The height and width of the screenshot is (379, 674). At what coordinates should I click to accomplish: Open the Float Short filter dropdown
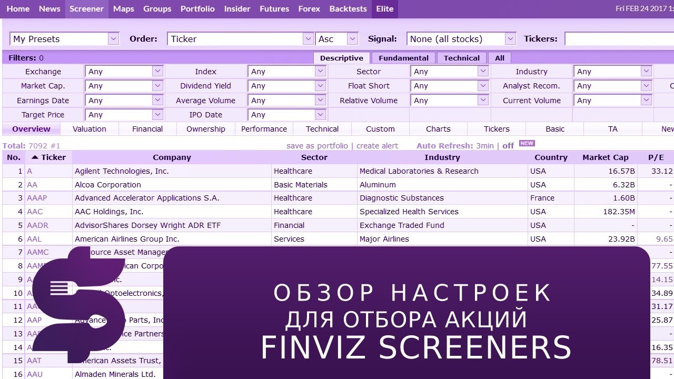[x=450, y=85]
